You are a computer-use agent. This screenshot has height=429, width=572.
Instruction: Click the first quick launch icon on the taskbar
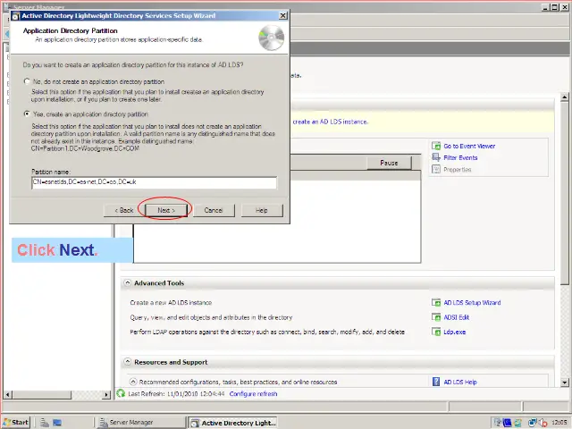tap(45, 423)
